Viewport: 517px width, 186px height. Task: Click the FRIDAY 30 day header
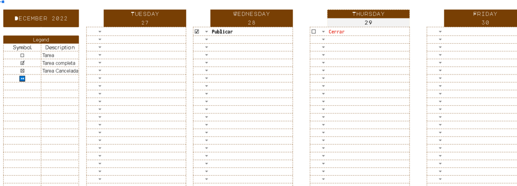click(480, 18)
